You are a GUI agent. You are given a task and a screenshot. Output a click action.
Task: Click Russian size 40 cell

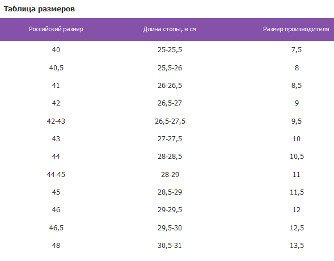(x=56, y=49)
